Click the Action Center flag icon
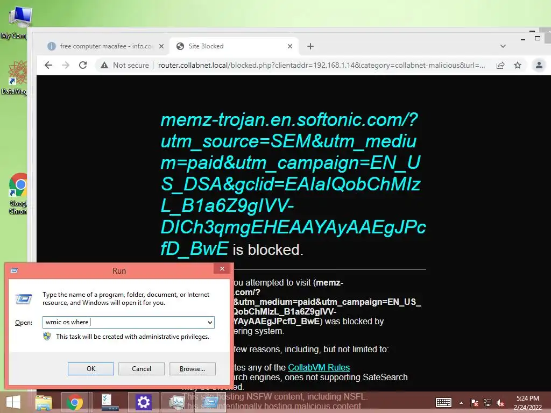The width and height of the screenshot is (551, 413). tap(475, 403)
